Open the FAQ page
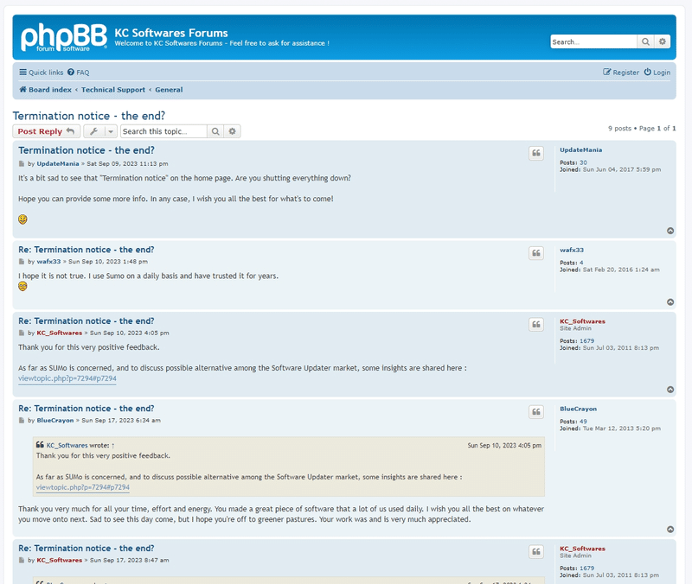 [x=78, y=73]
